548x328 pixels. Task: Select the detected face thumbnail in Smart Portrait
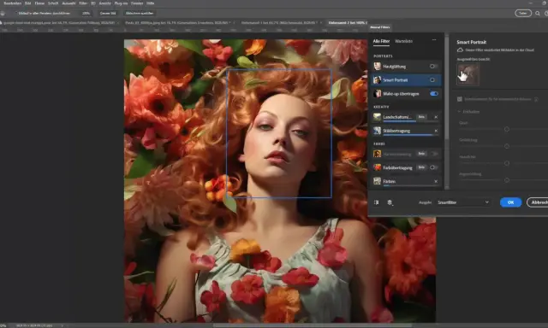(x=468, y=74)
